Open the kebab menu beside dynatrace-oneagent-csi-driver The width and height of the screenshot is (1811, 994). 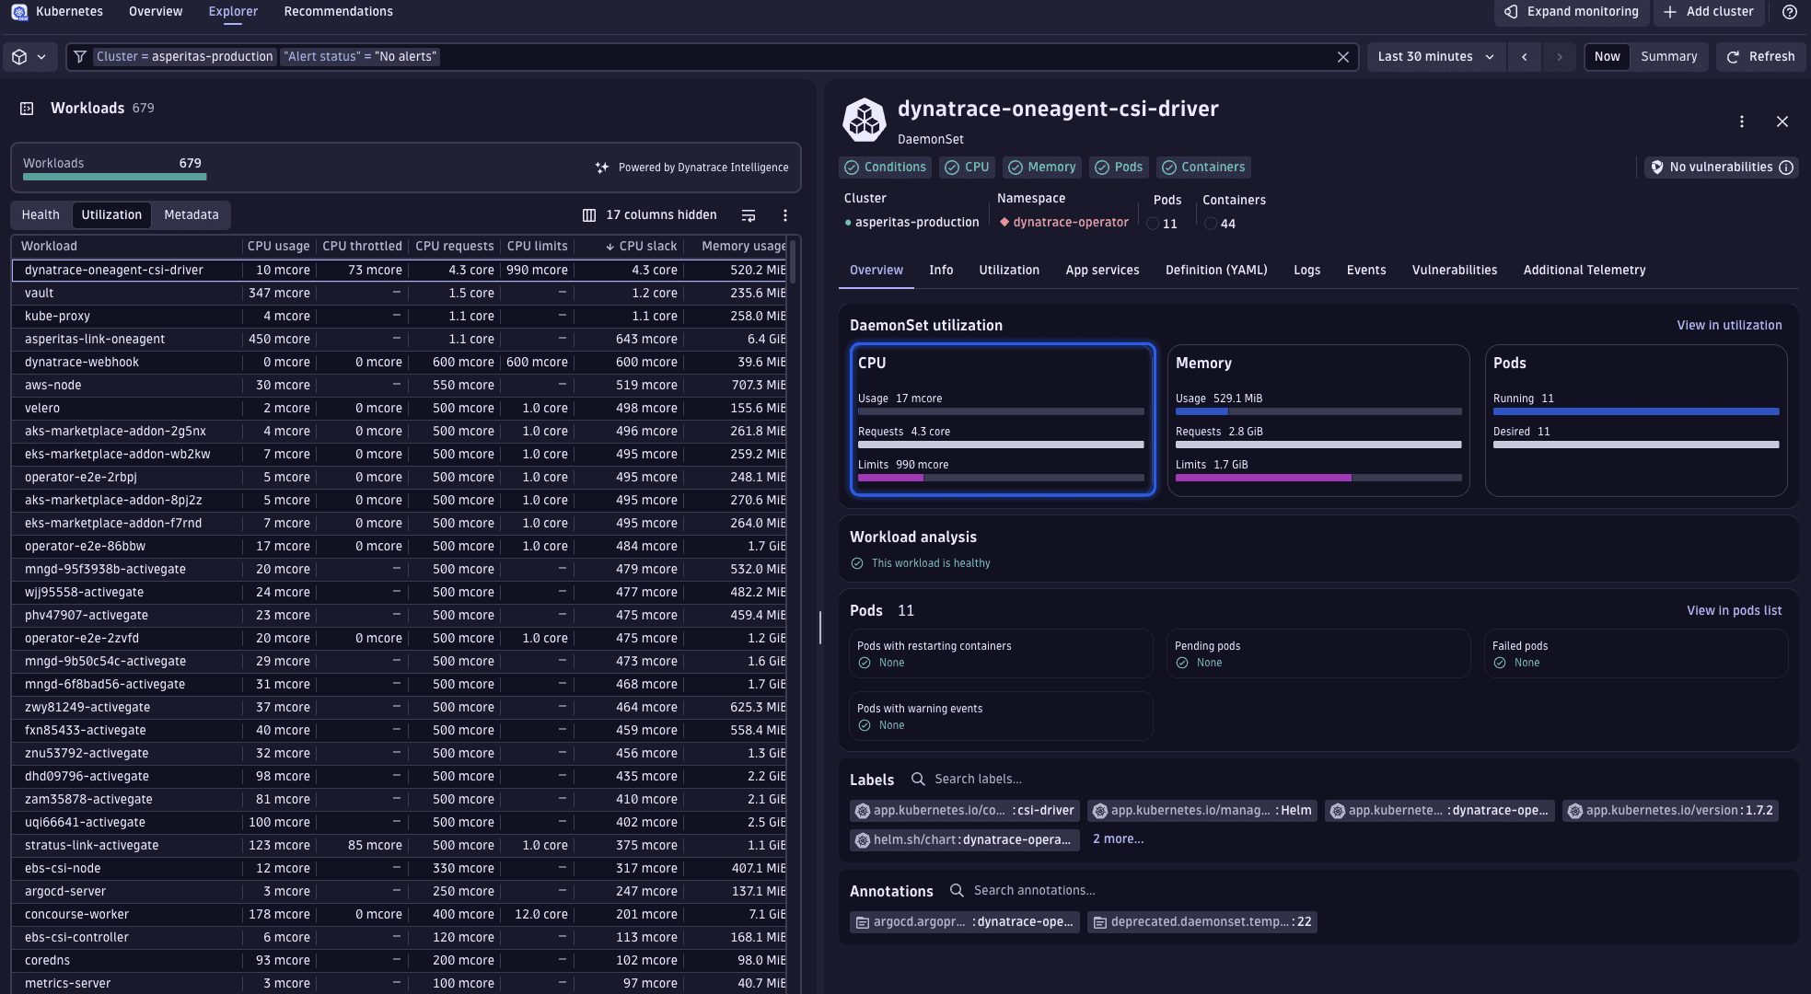click(1742, 121)
